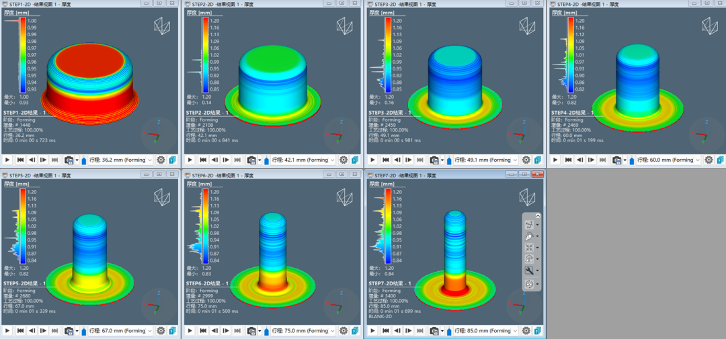Open the 行程 49.1 mm stroke dropdown
The image size is (726, 339).
[486, 160]
